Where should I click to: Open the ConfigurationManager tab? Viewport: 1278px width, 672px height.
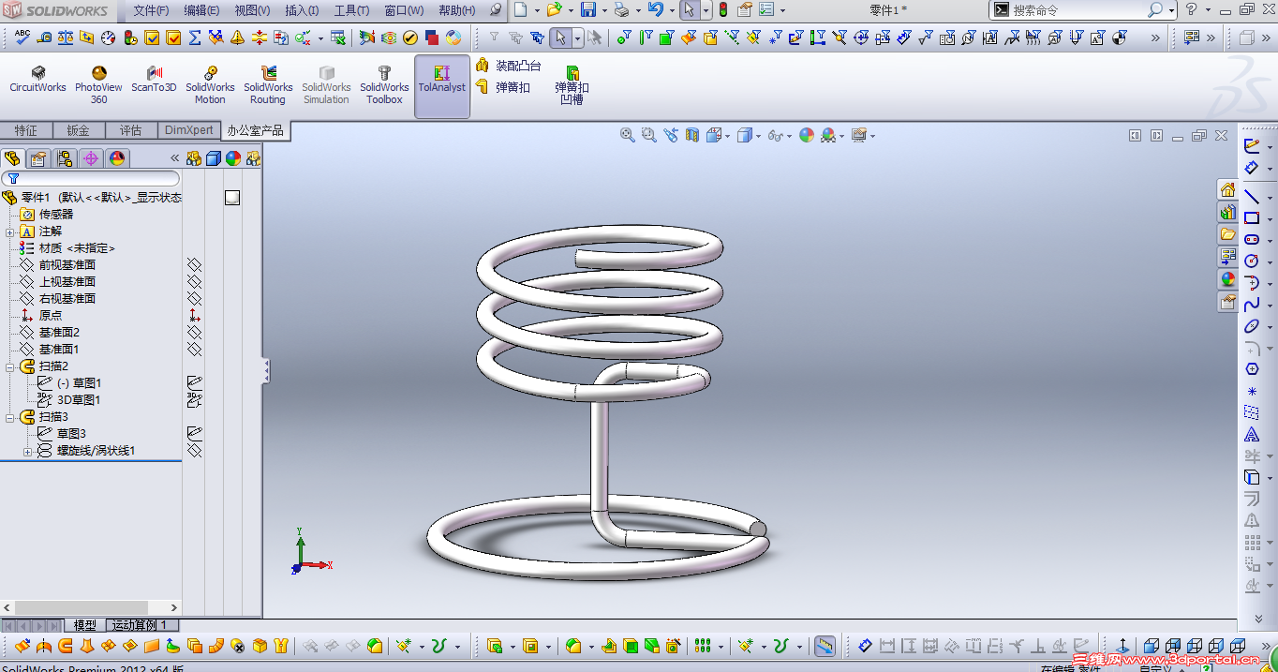click(65, 158)
